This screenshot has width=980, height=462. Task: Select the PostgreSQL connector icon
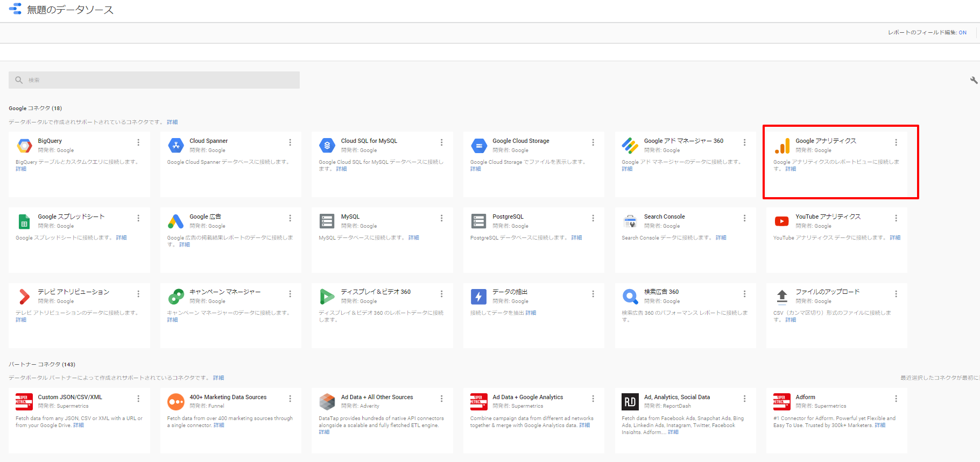(478, 221)
